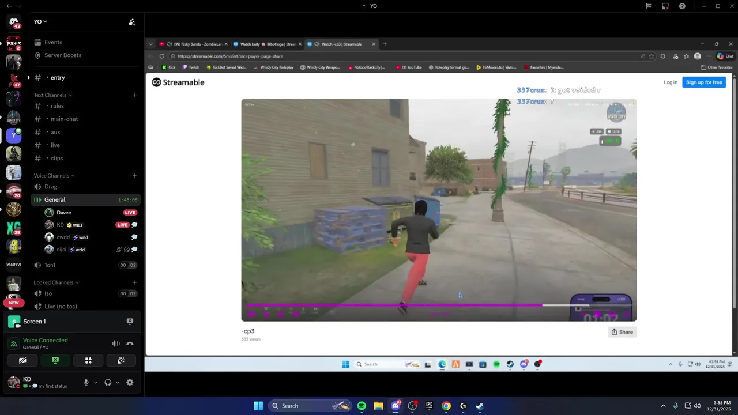
Task: Select the Watch -cp3 Streamable tab
Action: pyautogui.click(x=342, y=44)
